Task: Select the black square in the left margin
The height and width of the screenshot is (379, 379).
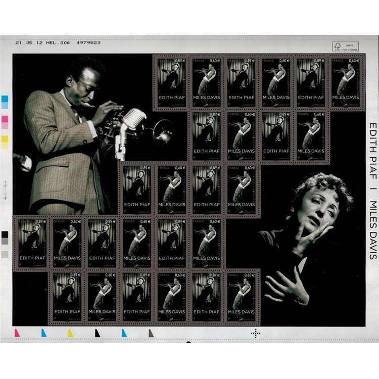Action: [5, 234]
